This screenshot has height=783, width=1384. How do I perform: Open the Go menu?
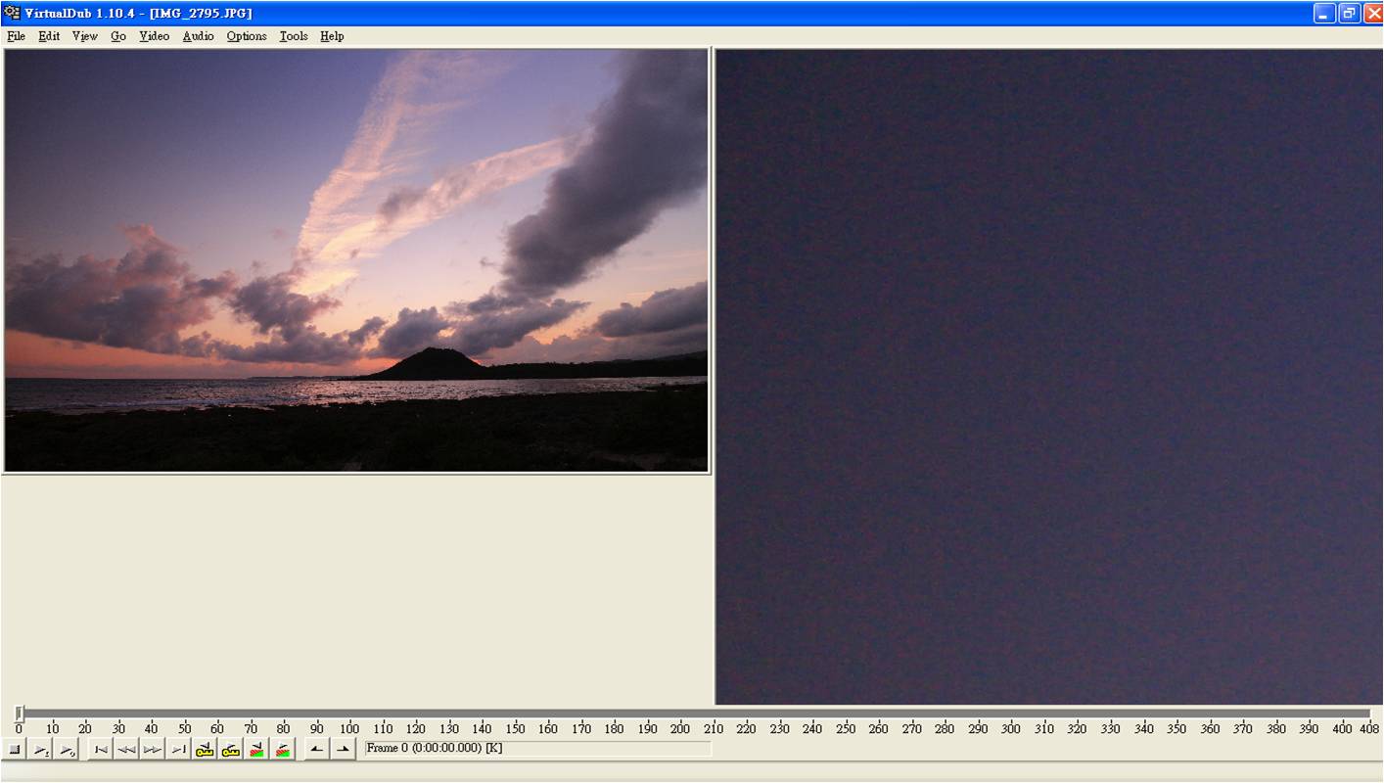click(x=118, y=36)
